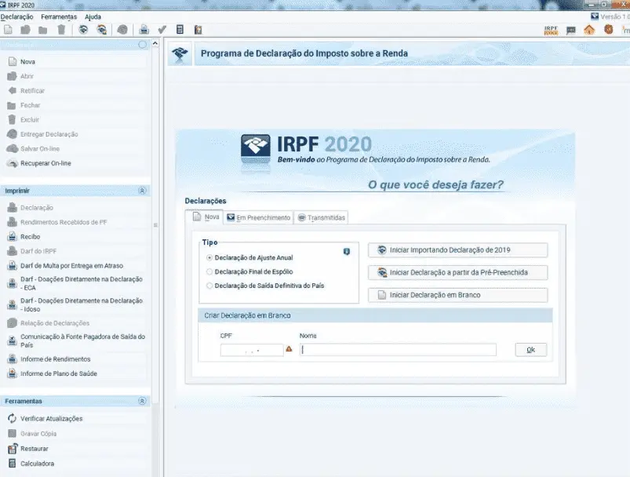Collapse the Ferramentas sidebar section
The height and width of the screenshot is (477, 630).
tap(142, 401)
